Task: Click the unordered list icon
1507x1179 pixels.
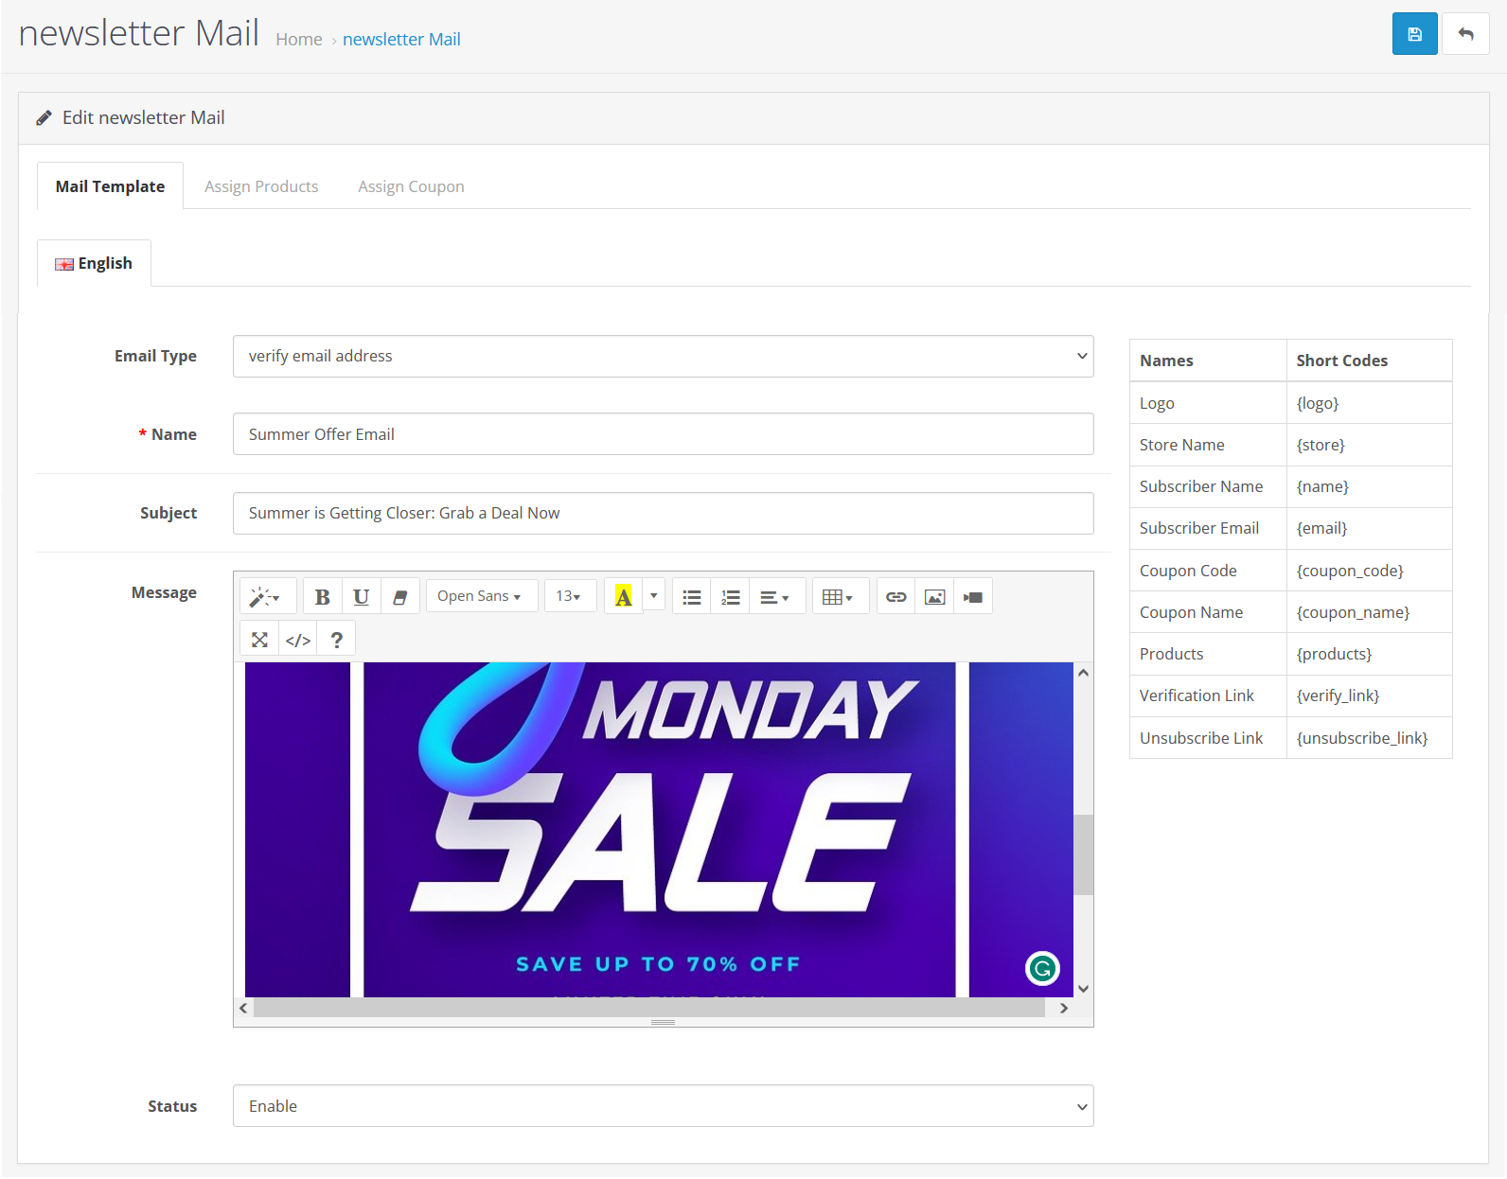Action: click(692, 597)
